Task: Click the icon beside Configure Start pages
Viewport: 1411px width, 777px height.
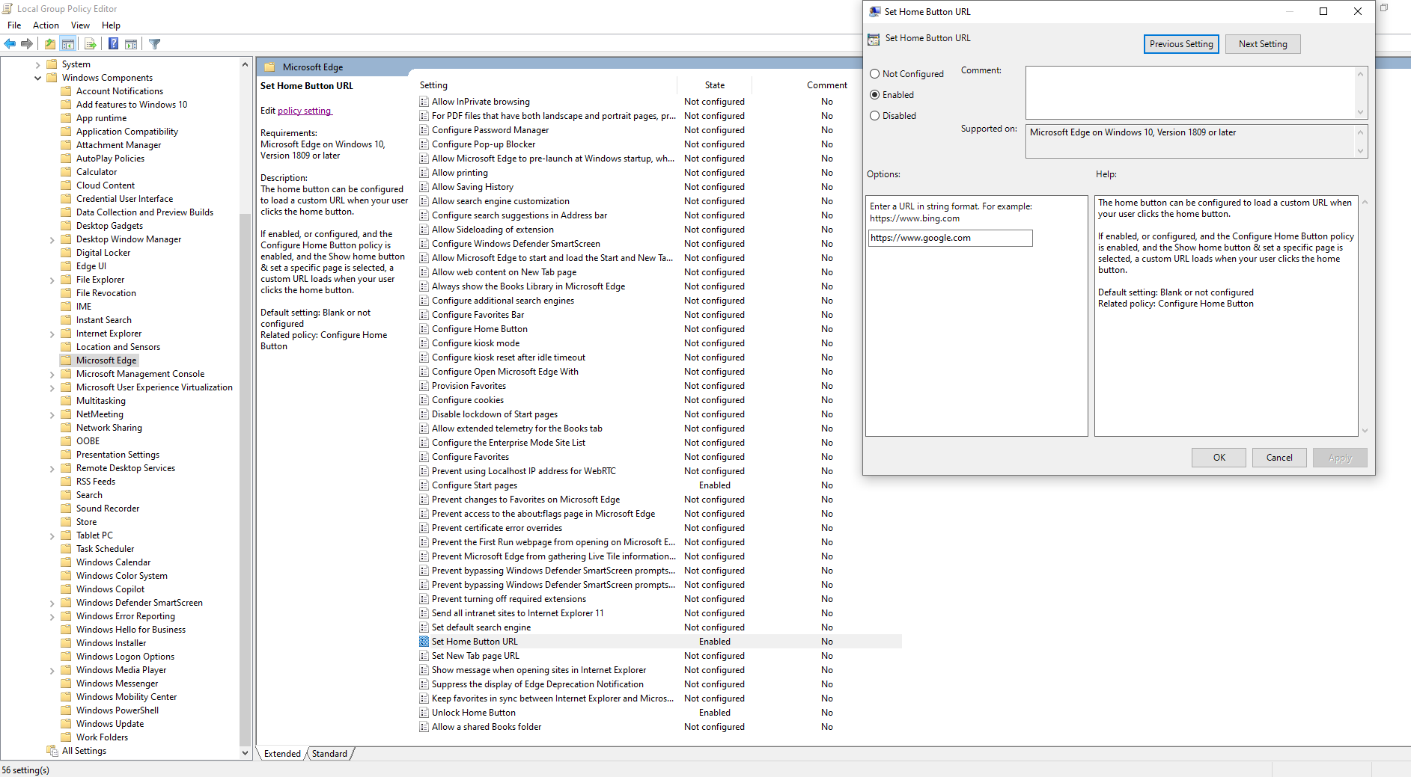Action: [424, 485]
